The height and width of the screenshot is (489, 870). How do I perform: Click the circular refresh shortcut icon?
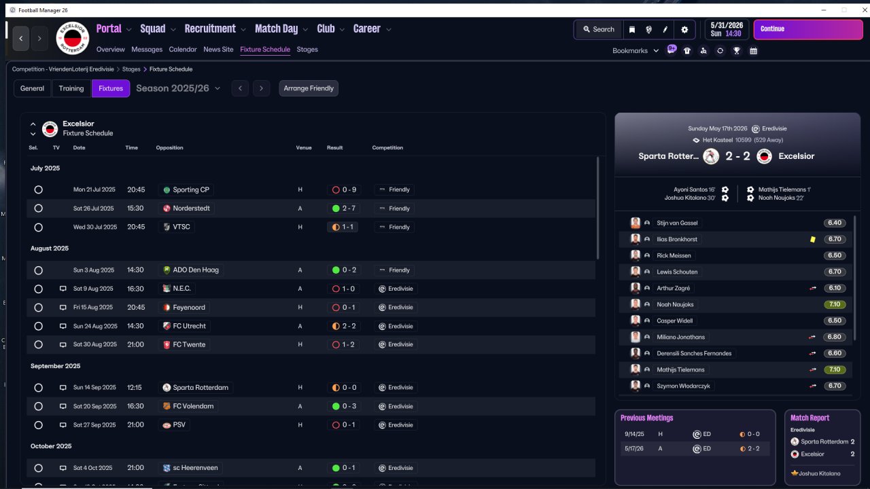click(720, 50)
